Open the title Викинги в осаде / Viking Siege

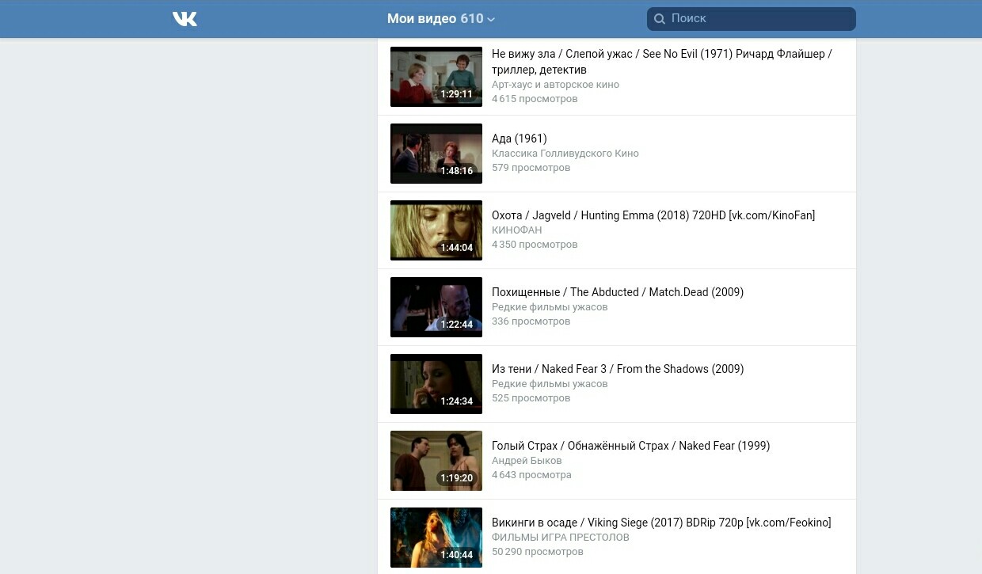coord(661,523)
